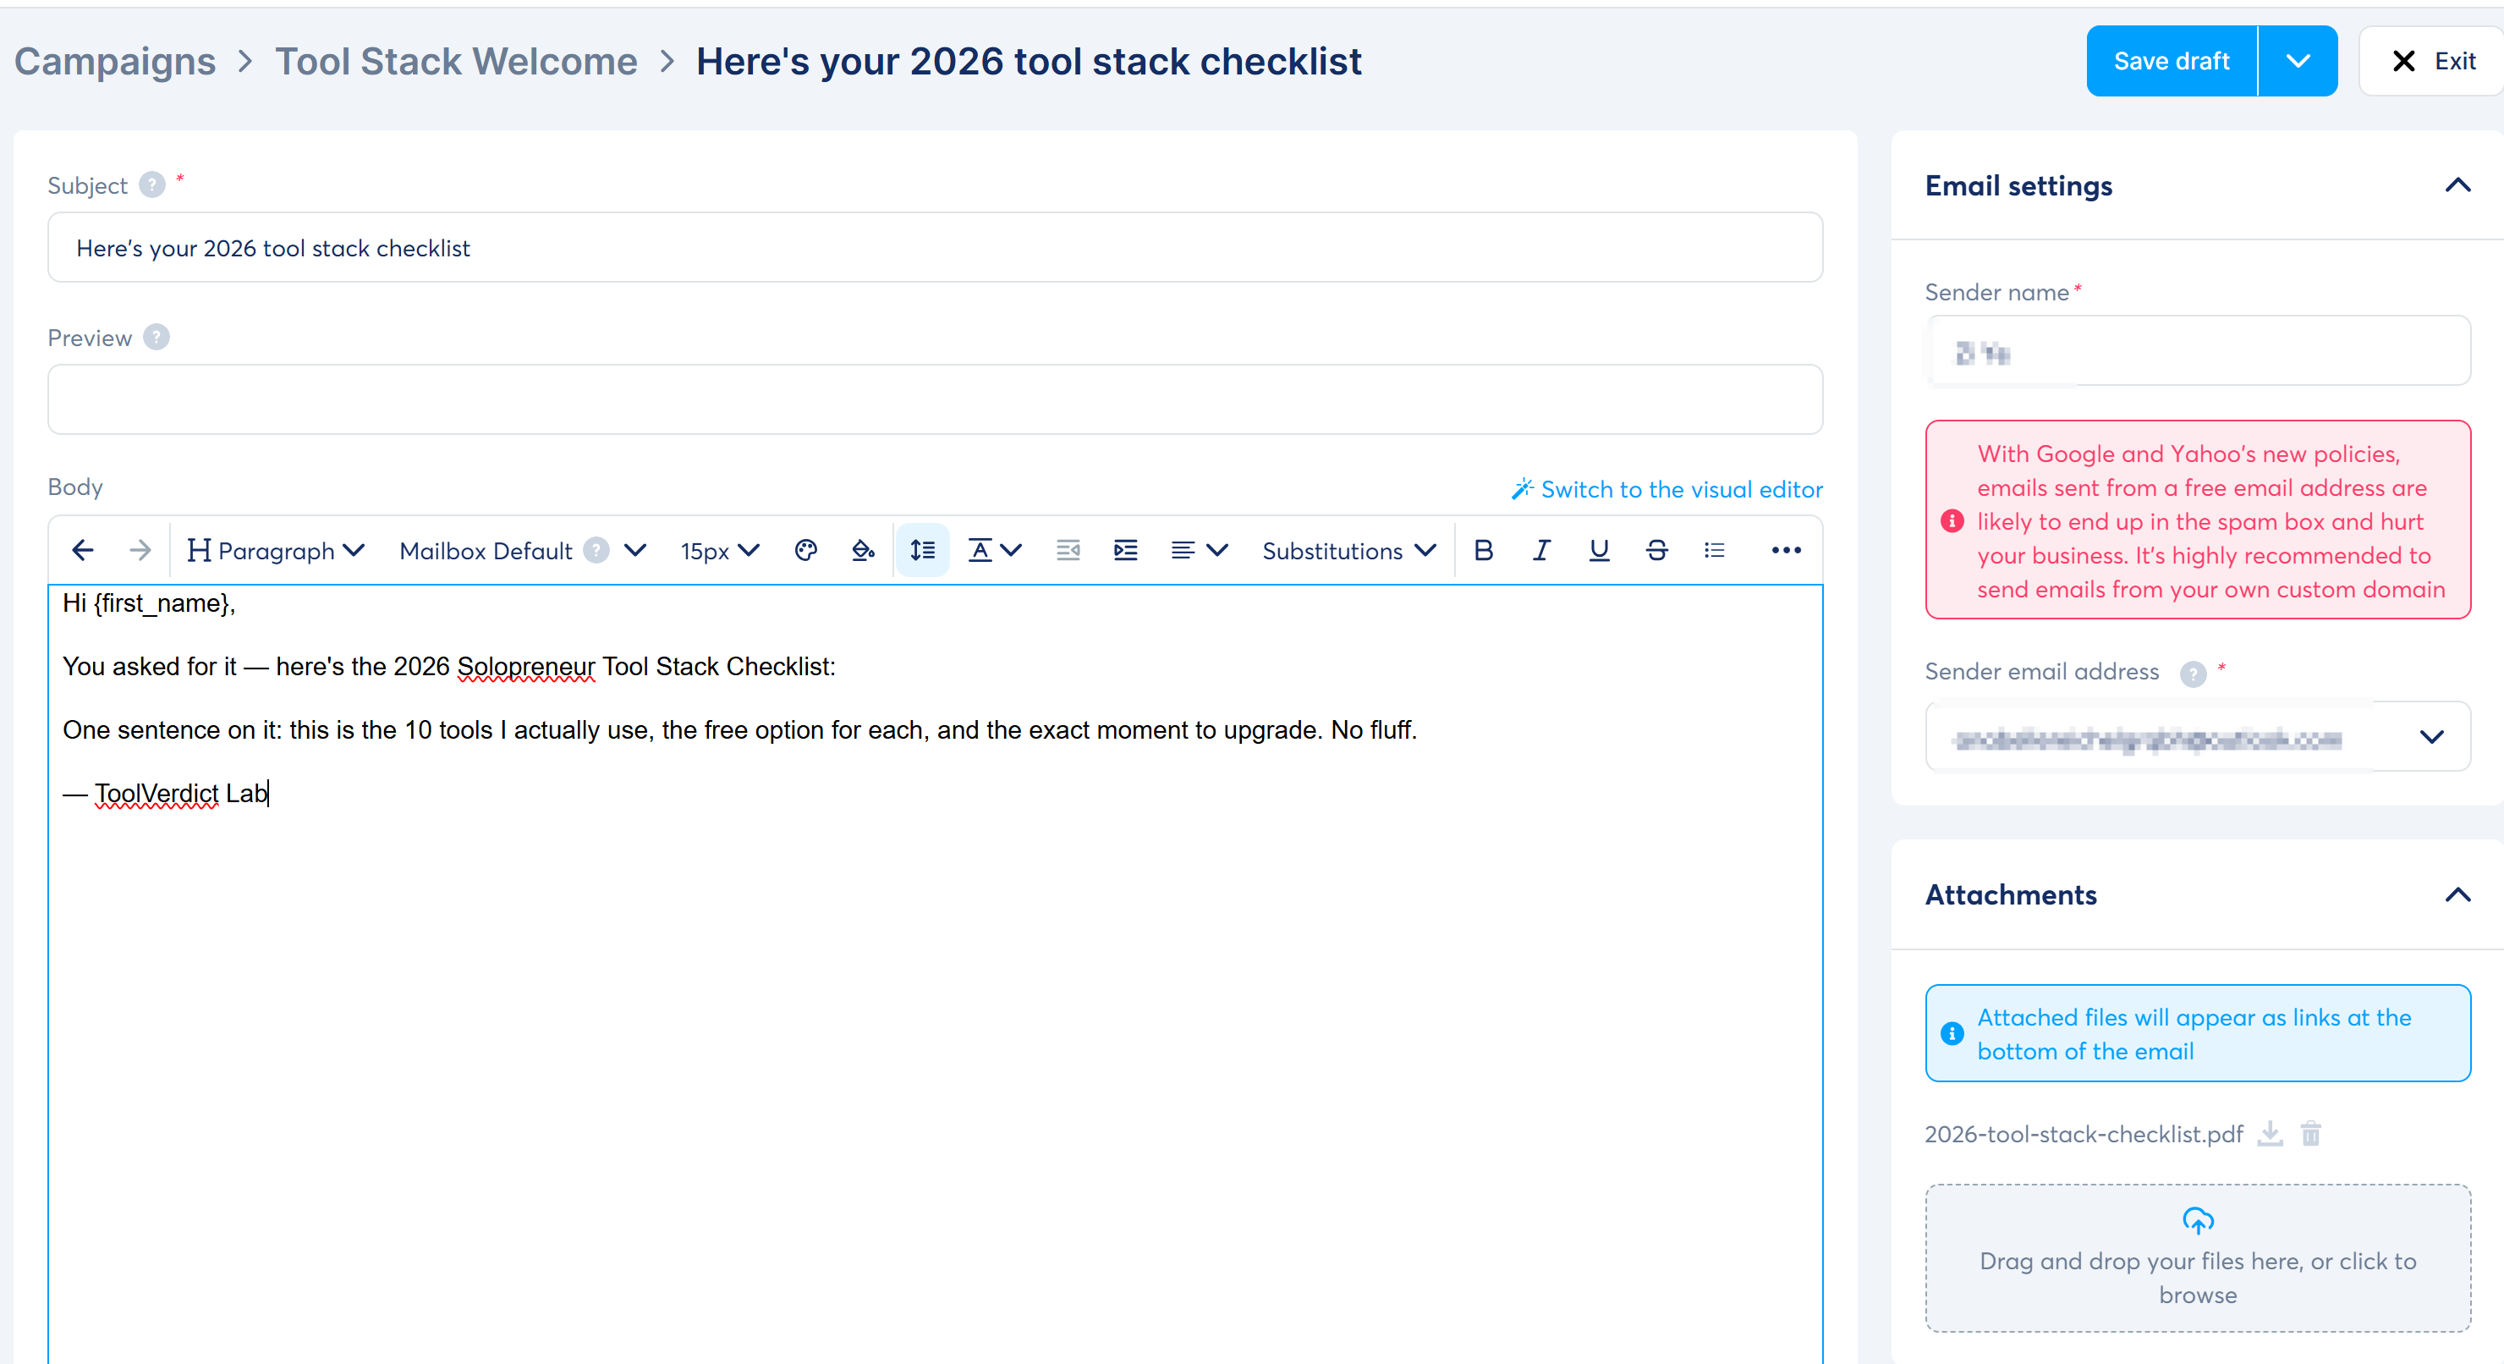Click the Exit button
Viewport: 2504px width, 1364px height.
point(2433,60)
